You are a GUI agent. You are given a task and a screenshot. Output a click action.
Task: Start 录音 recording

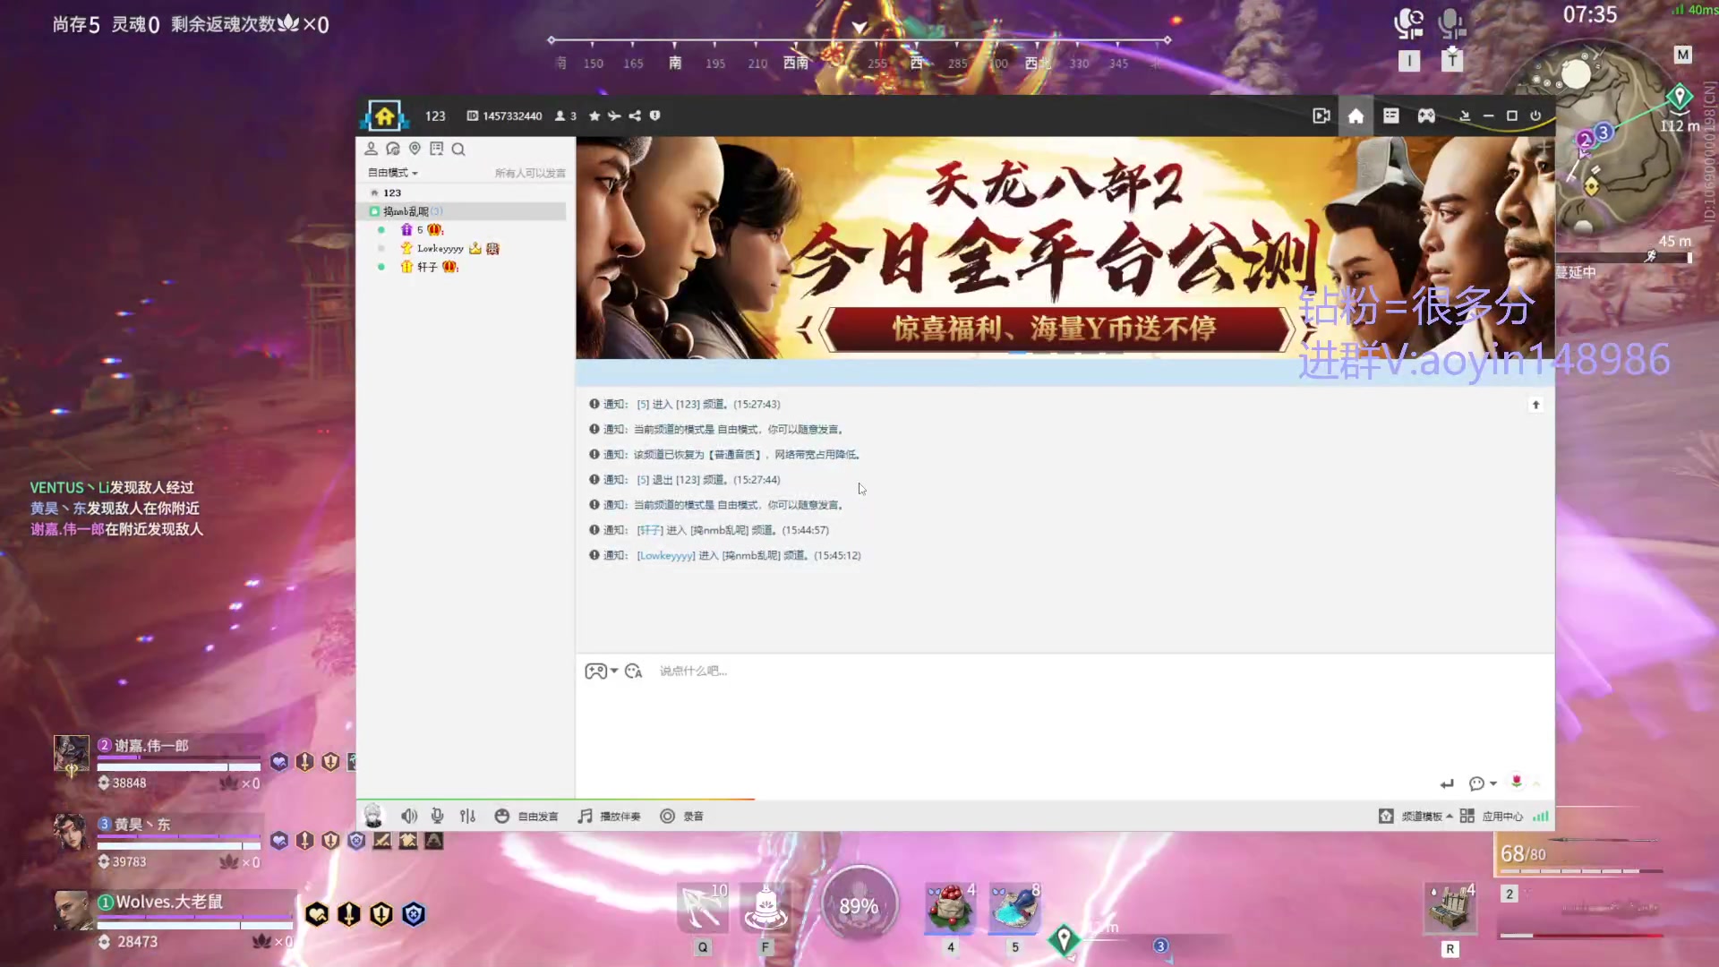point(681,816)
